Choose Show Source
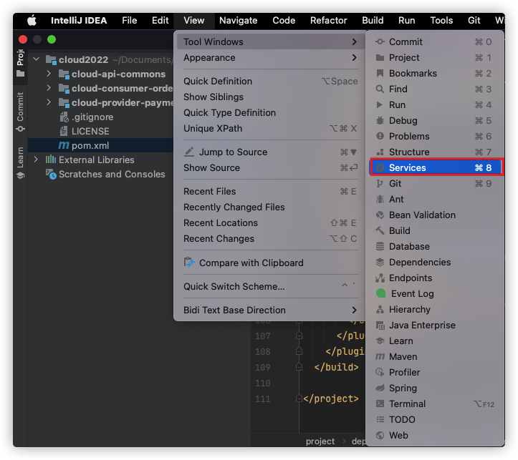 (271, 168)
